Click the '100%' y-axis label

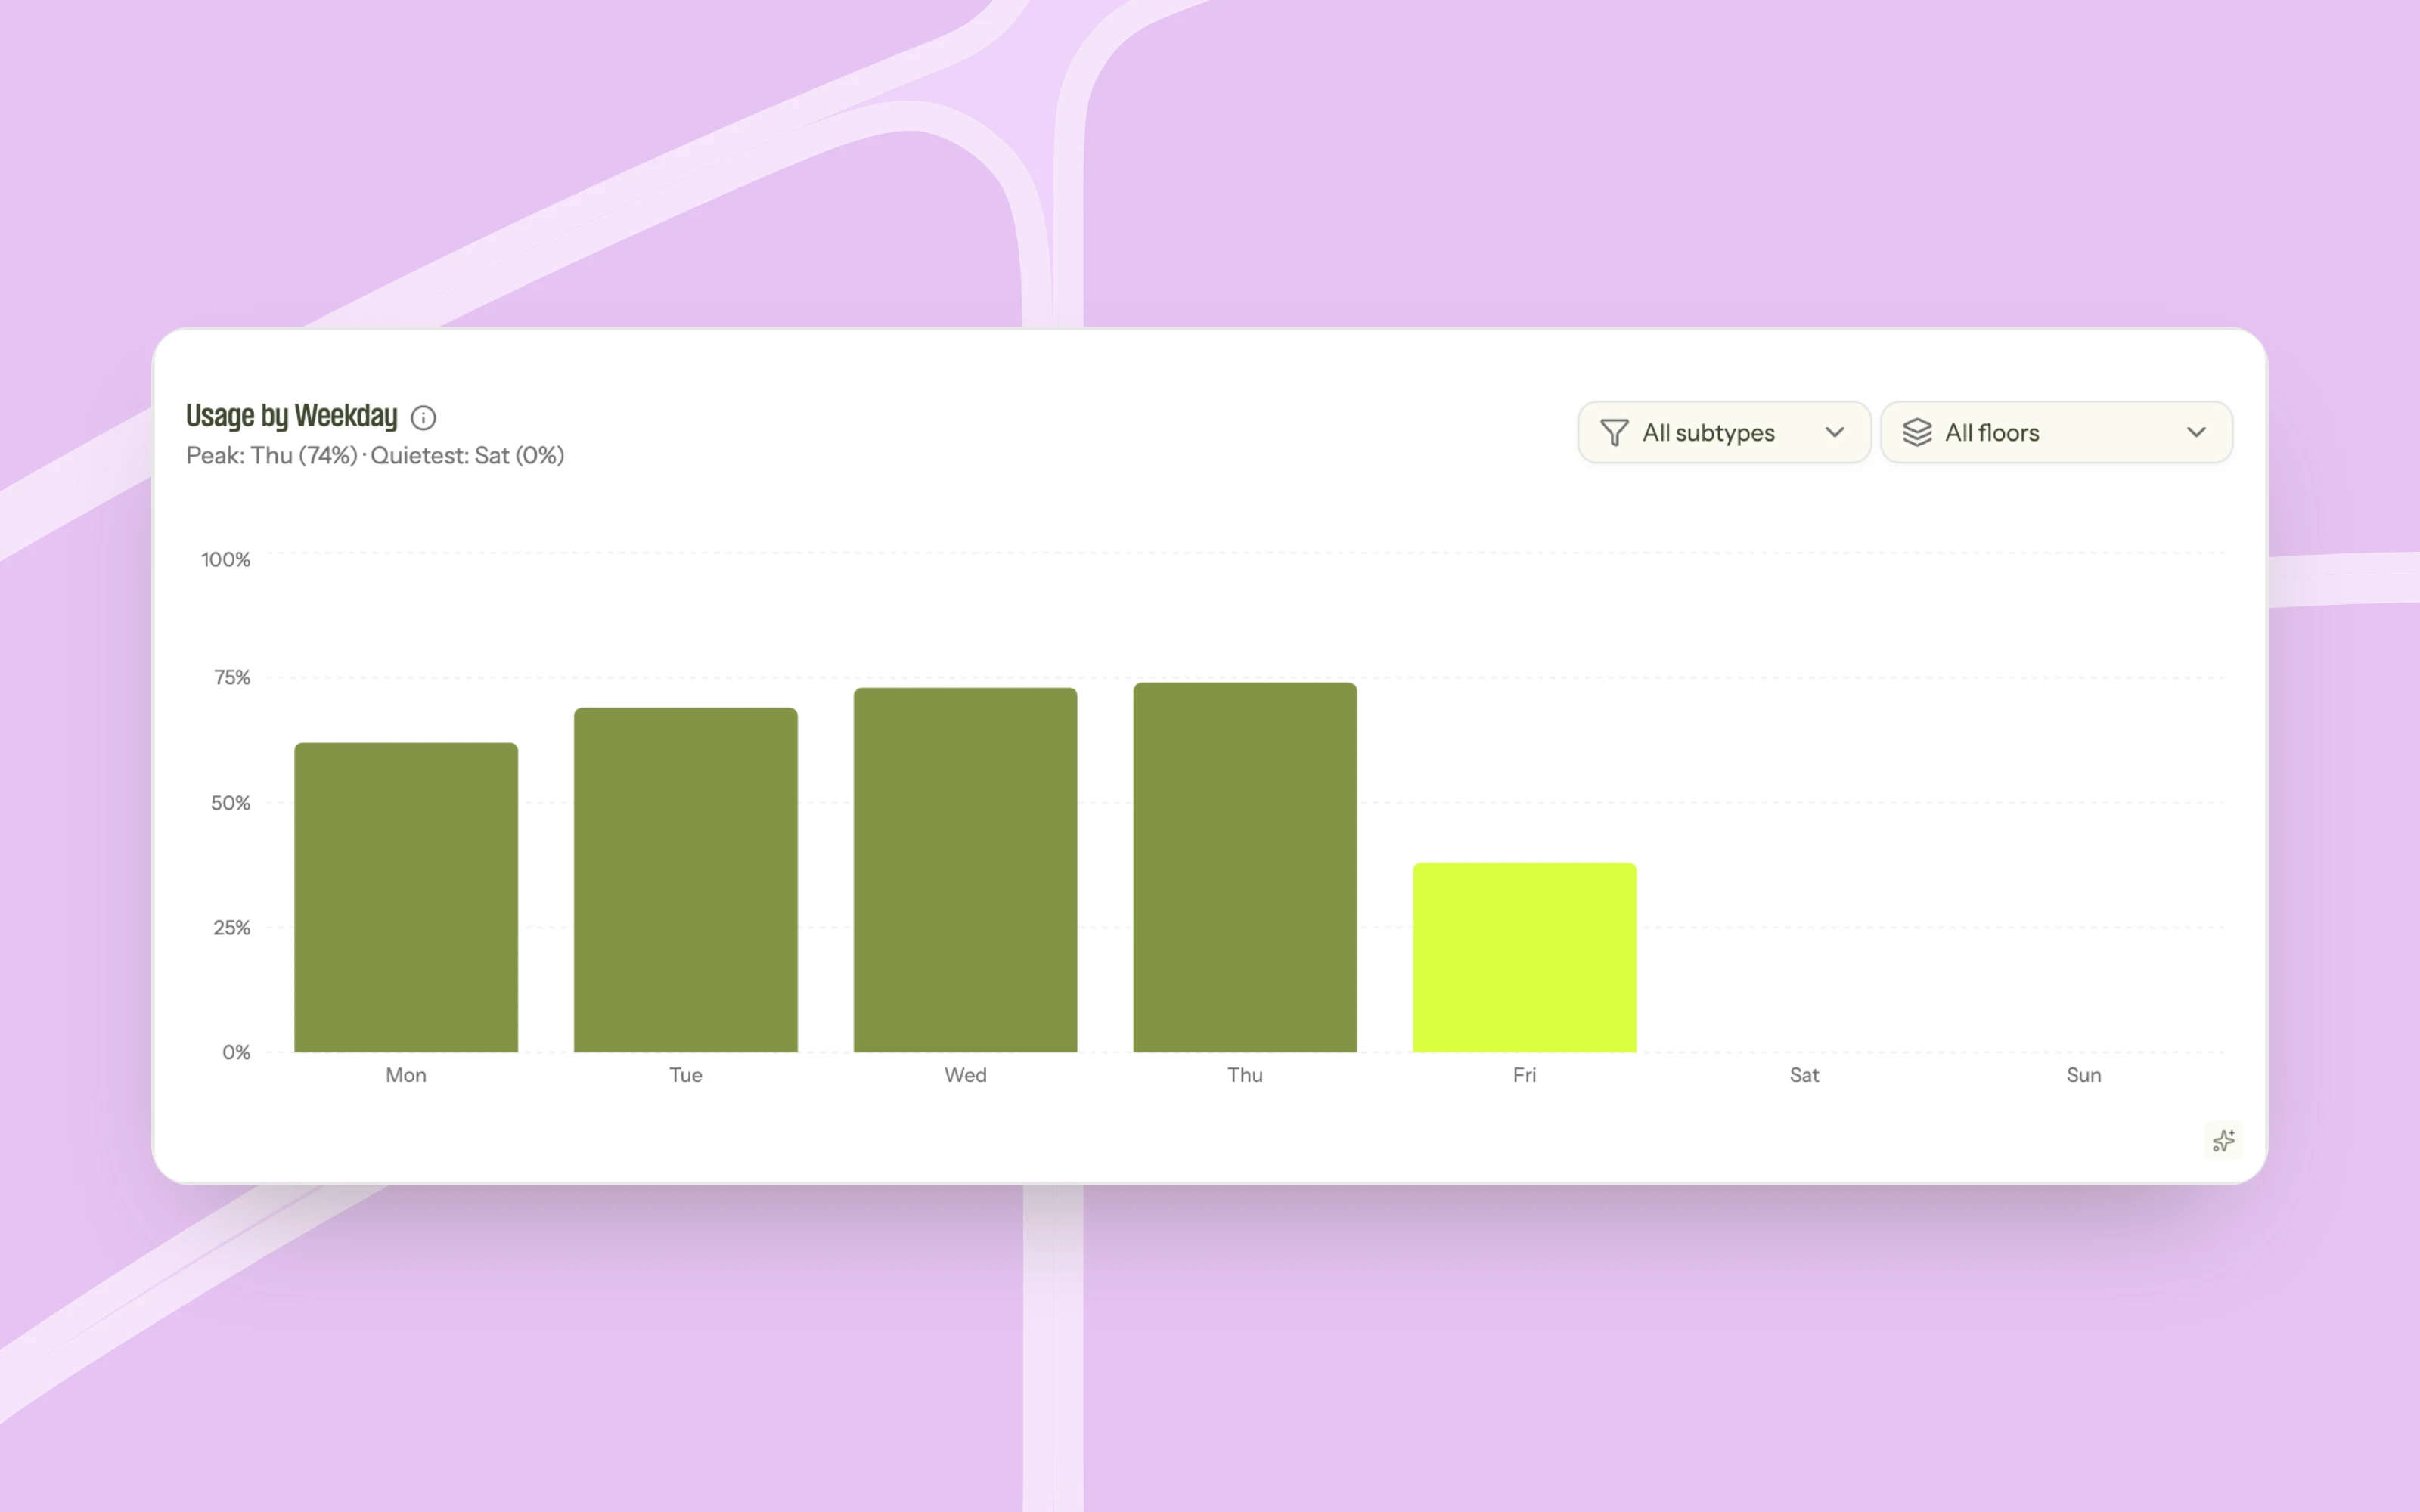(x=226, y=560)
